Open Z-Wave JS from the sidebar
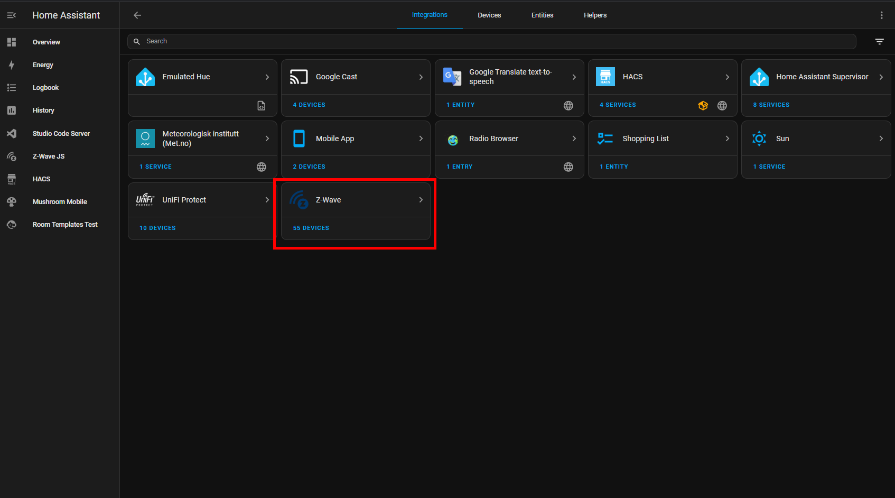 49,156
